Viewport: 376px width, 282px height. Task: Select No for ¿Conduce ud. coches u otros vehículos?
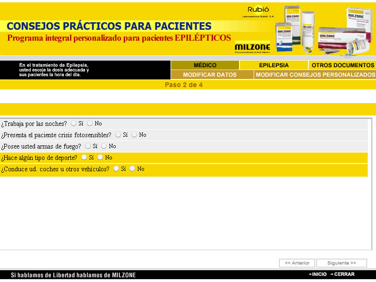tap(132, 168)
